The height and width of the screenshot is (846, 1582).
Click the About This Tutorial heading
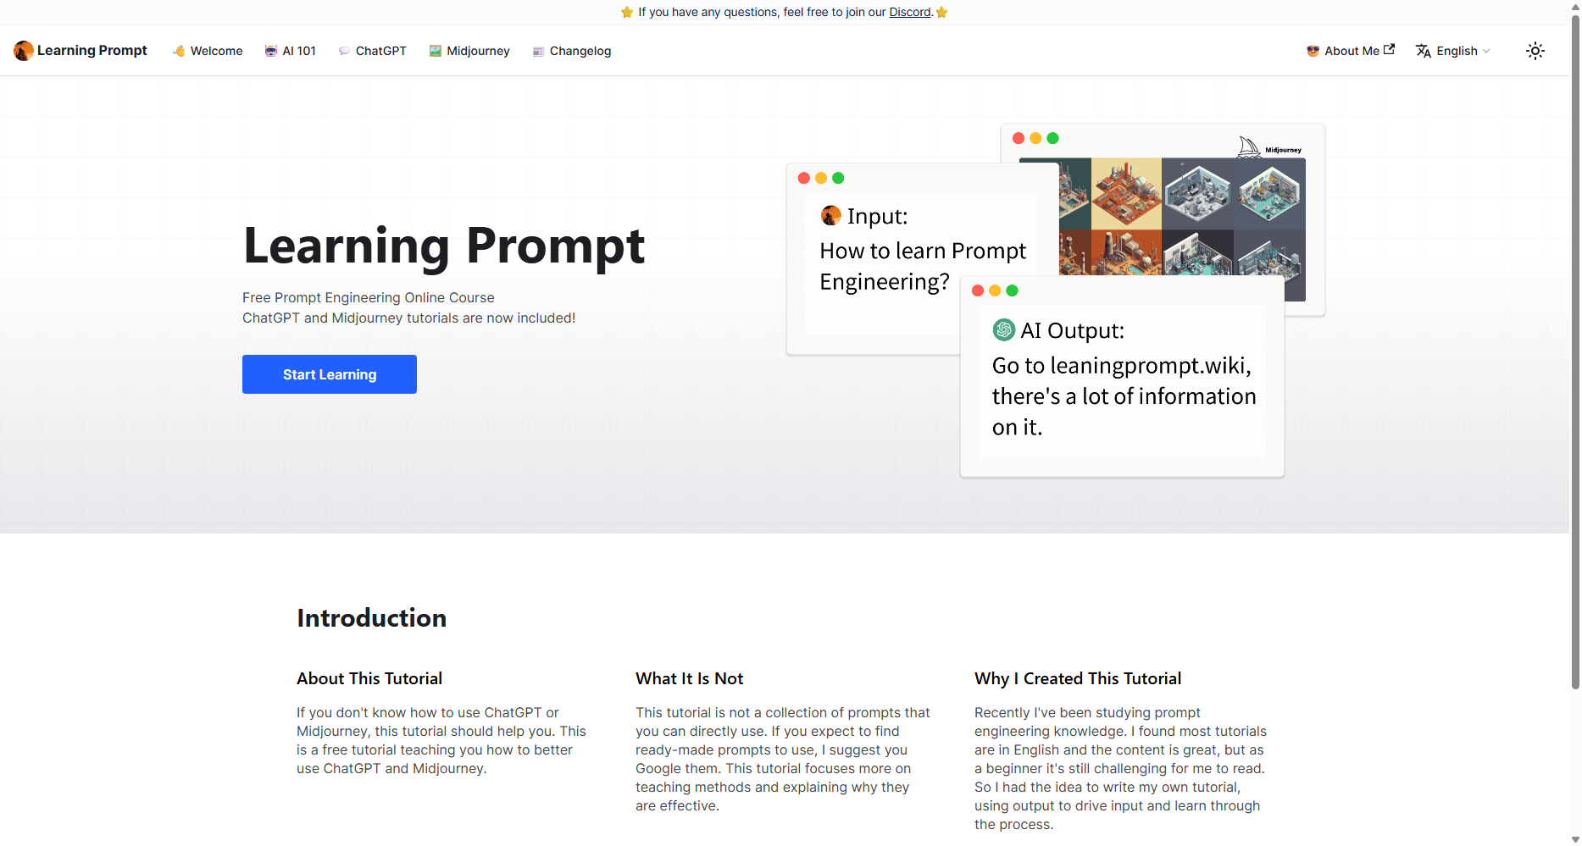(x=369, y=678)
